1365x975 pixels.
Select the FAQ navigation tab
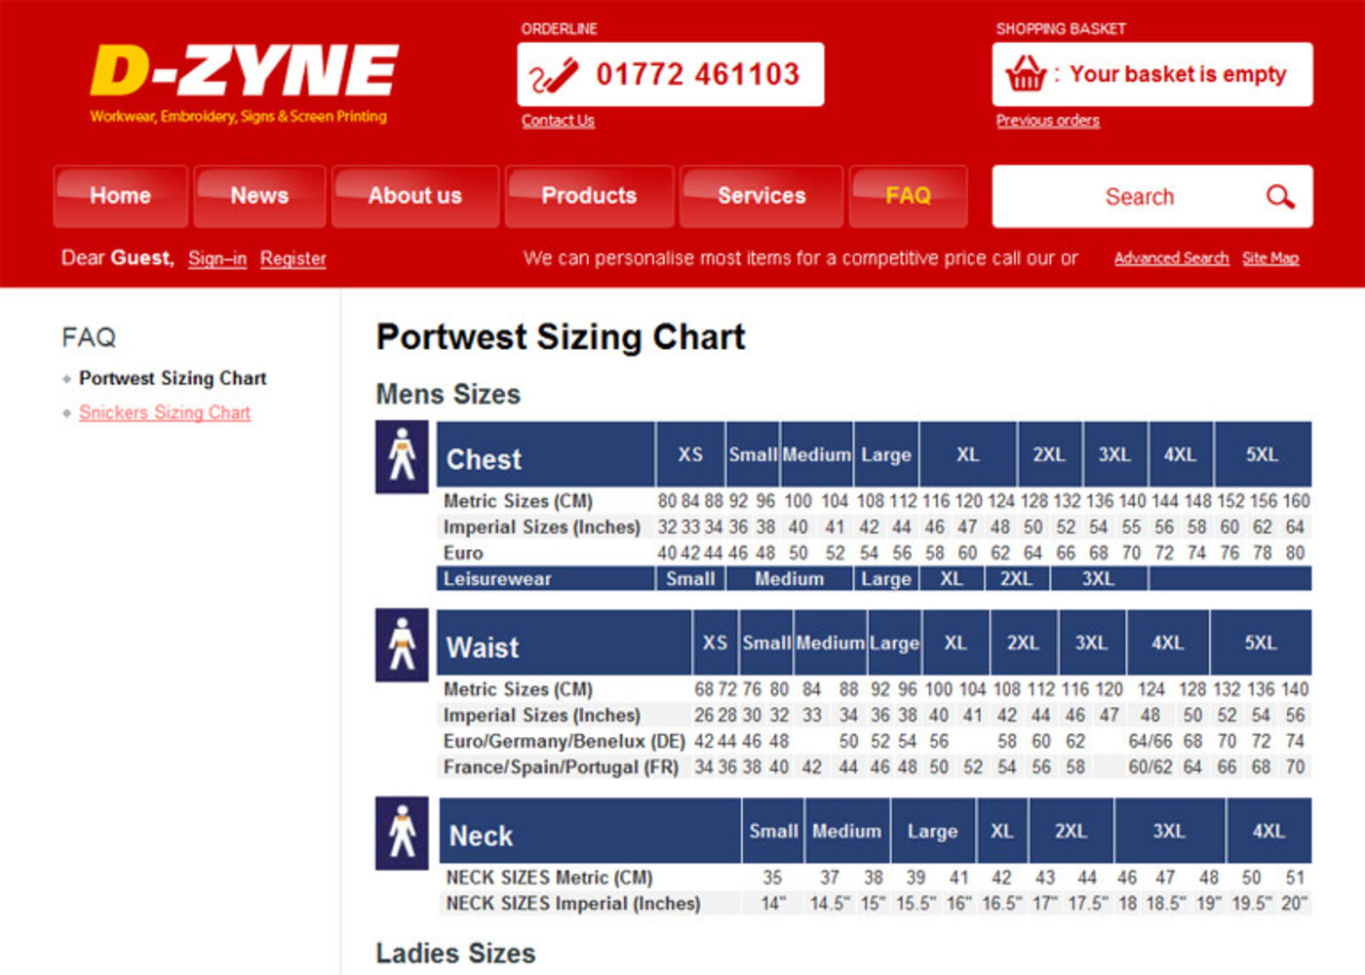click(x=908, y=196)
